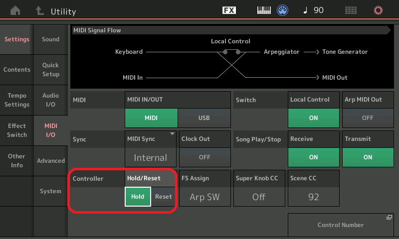This screenshot has width=399, height=239.
Task: Enable Arp MIDI Out
Action: click(x=368, y=118)
